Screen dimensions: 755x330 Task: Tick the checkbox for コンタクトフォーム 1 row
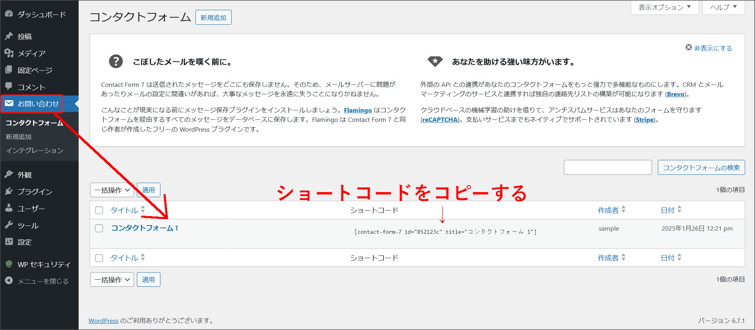(99, 228)
